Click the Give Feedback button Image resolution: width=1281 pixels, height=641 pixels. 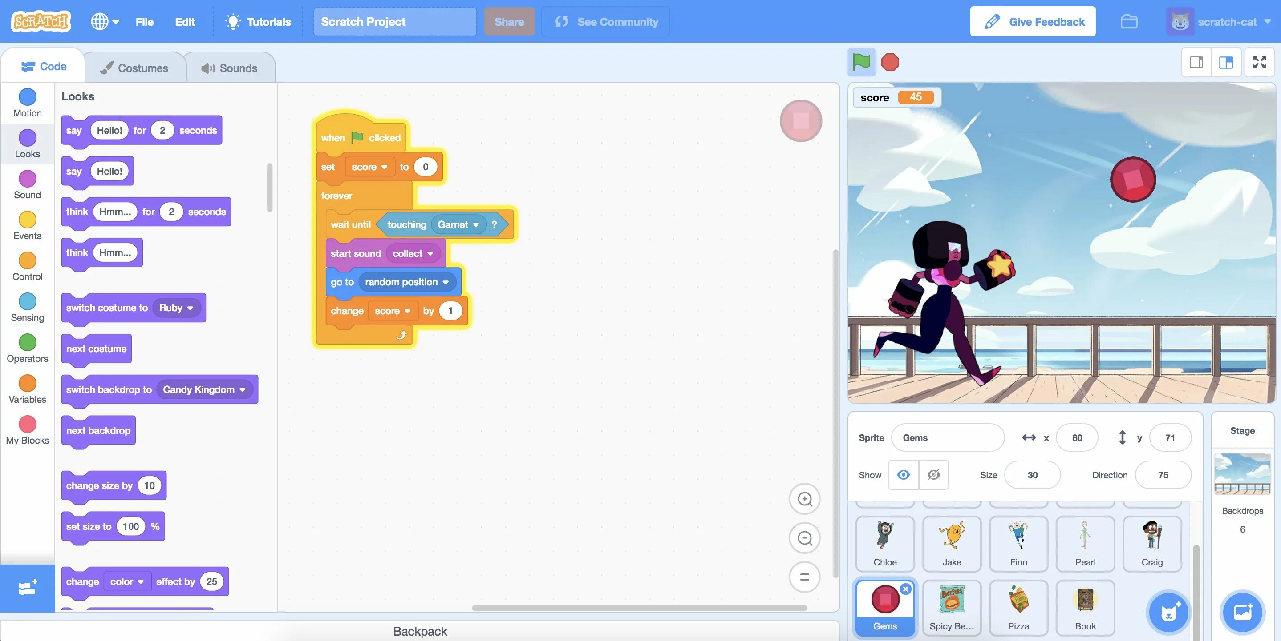[1032, 22]
